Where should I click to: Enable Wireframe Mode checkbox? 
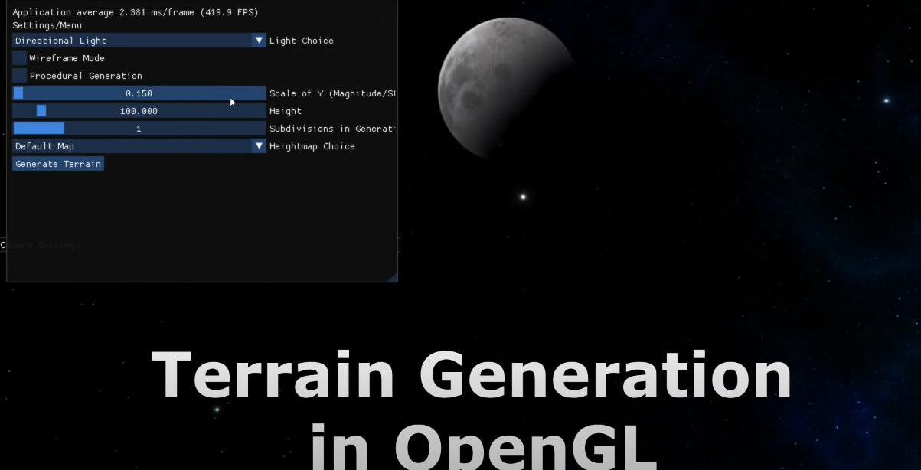pyautogui.click(x=20, y=58)
